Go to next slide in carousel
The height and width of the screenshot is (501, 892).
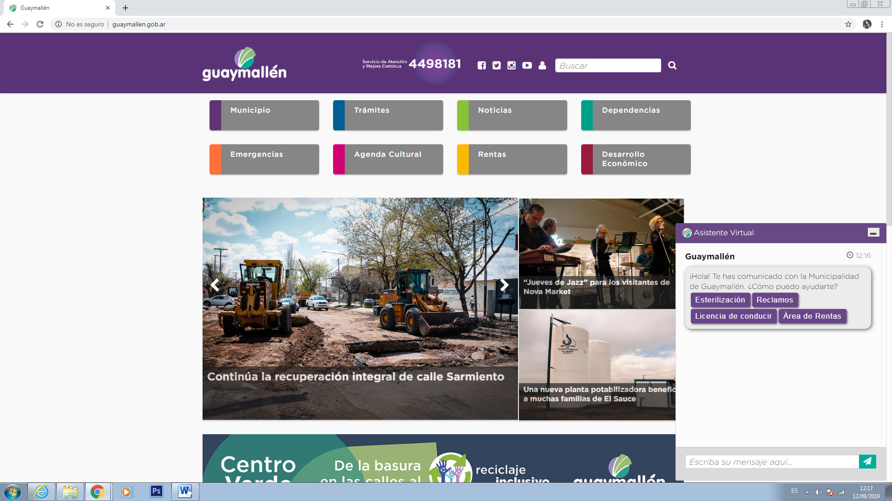(x=505, y=285)
